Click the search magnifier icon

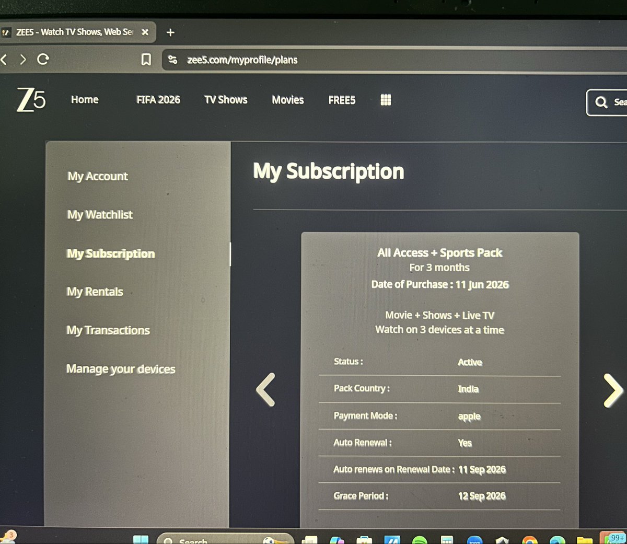[x=601, y=102]
